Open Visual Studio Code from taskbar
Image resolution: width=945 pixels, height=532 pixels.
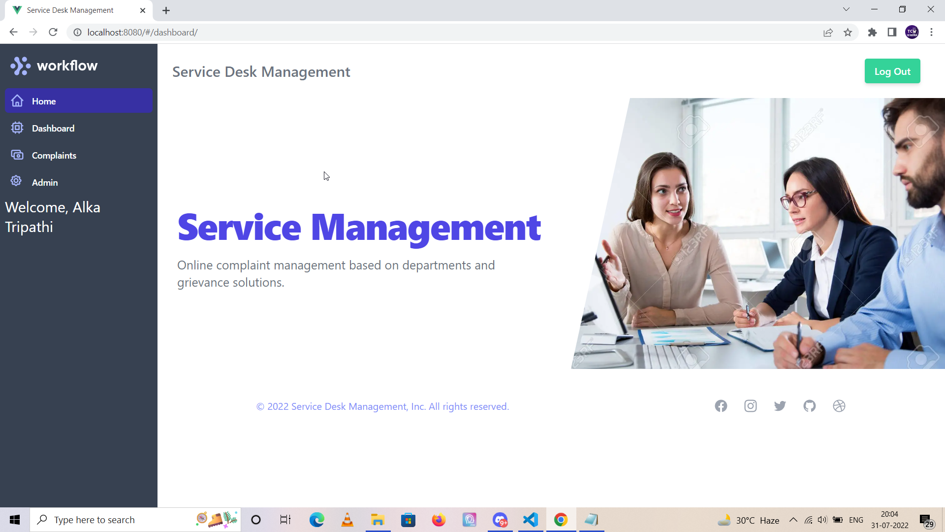531,520
